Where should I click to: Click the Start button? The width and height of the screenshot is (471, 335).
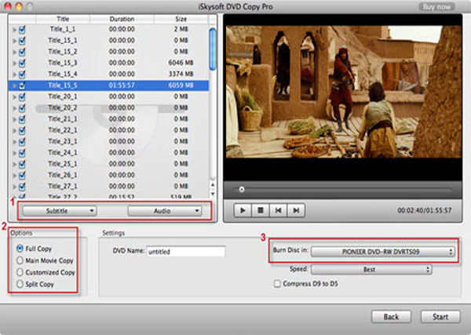click(440, 317)
